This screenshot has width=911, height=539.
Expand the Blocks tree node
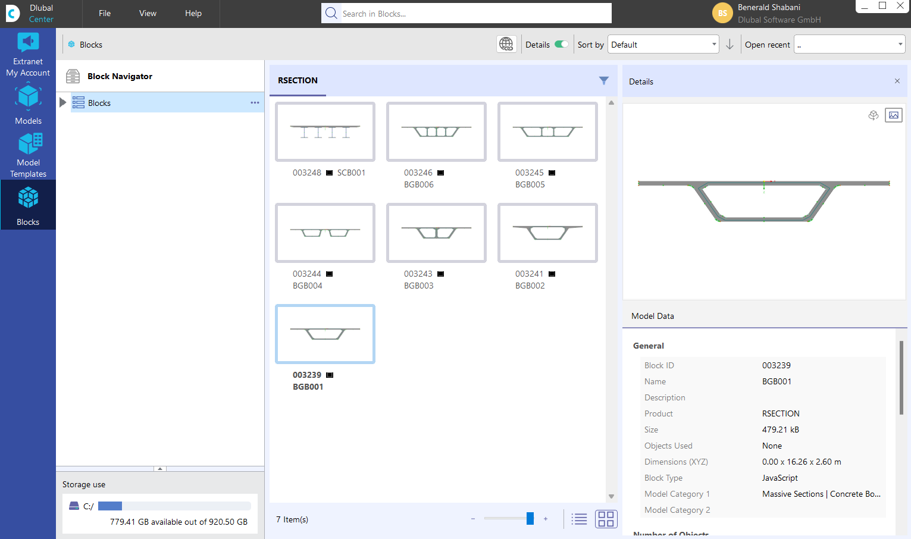point(62,102)
